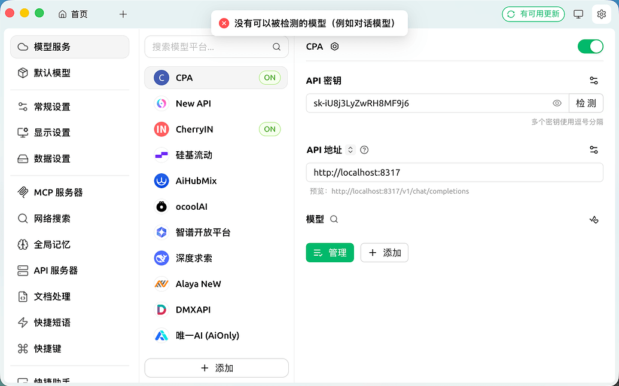Search models with magnifier next to 模型

[334, 219]
